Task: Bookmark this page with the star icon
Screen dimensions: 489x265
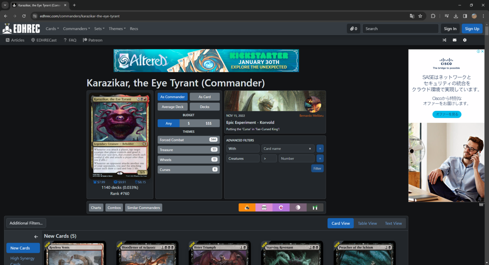Action: 420,16
